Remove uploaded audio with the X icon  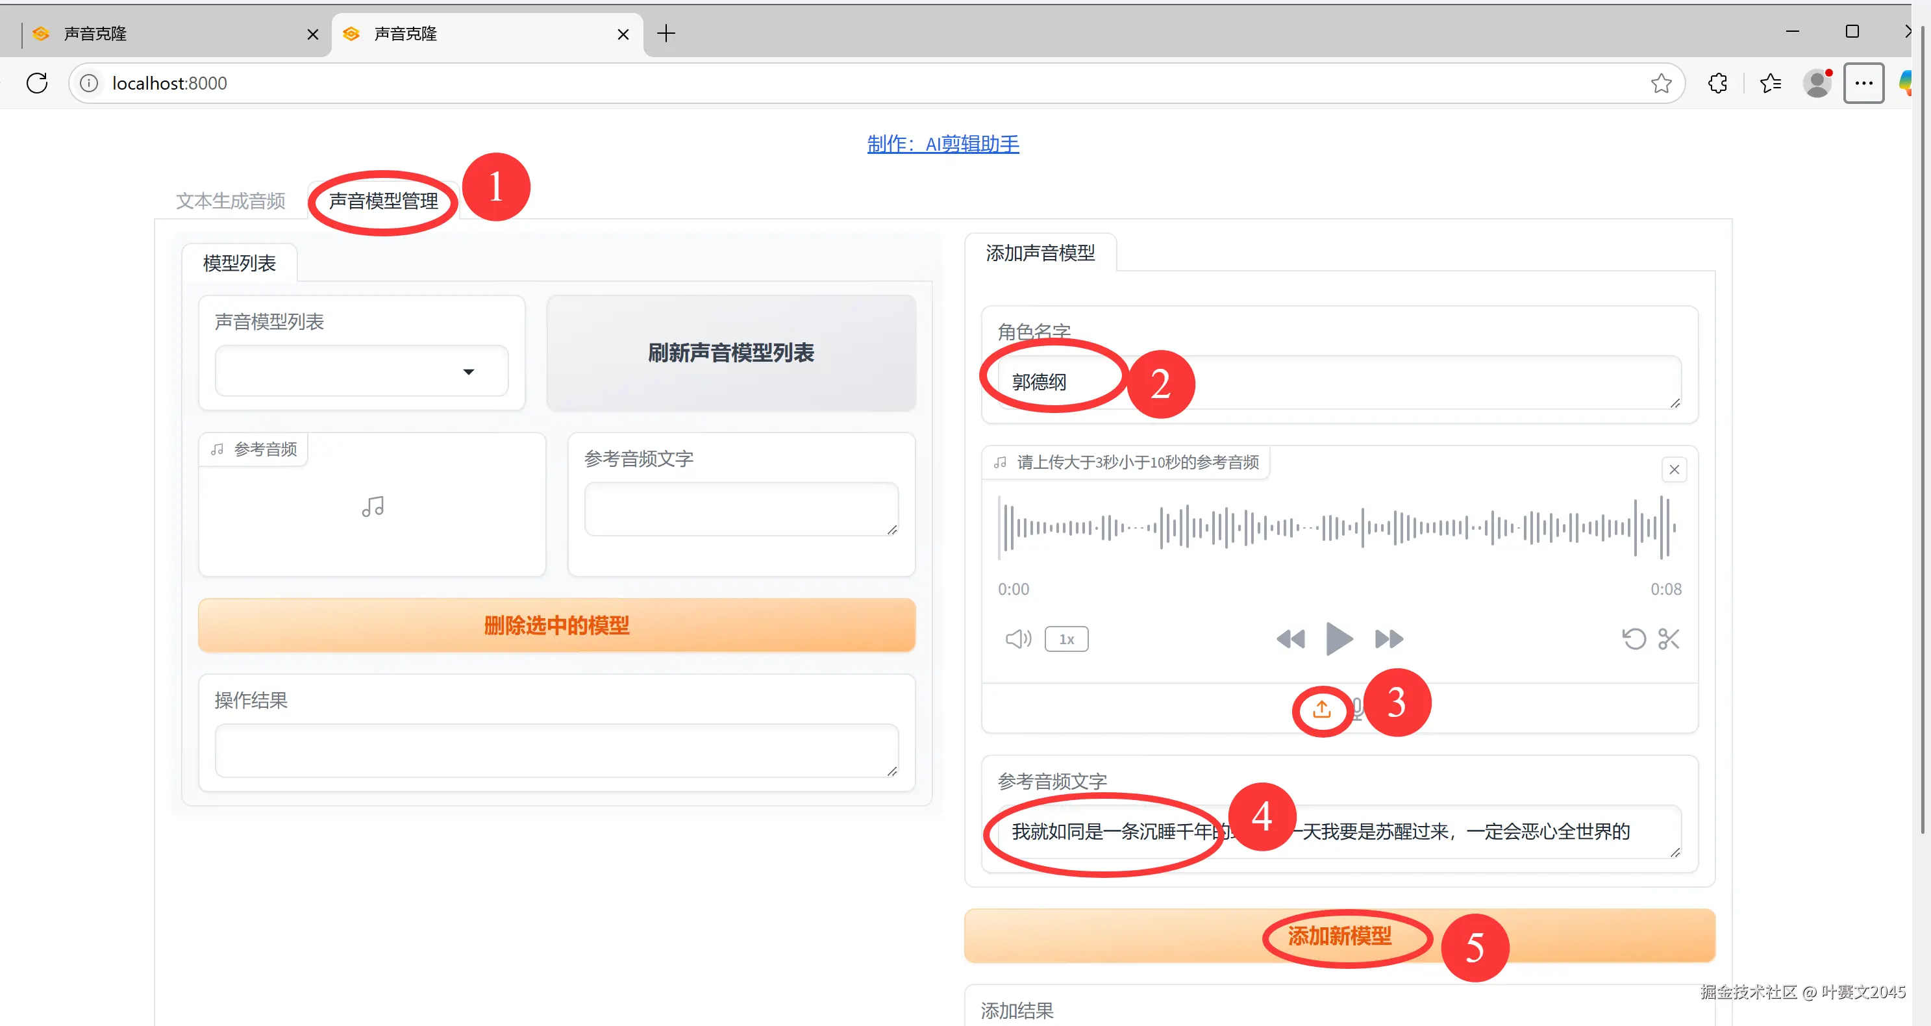tap(1674, 470)
